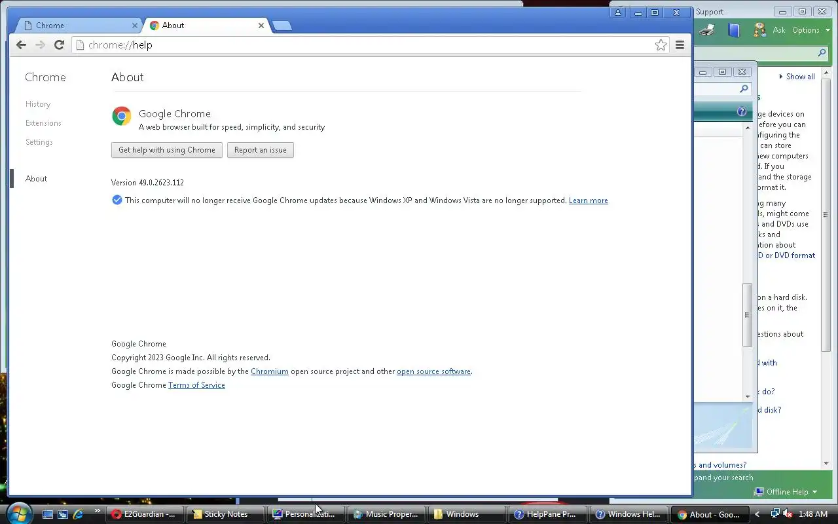Switch to Sticky Notes taskbar button
Image resolution: width=838 pixels, height=524 pixels.
225,514
